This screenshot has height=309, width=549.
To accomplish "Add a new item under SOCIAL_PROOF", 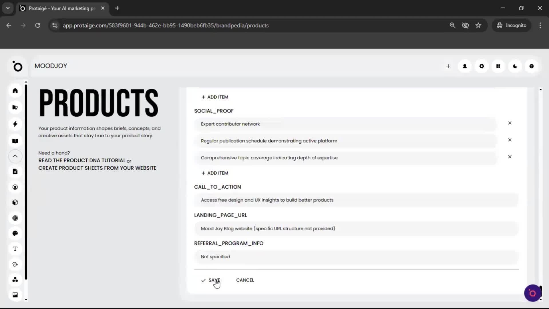I will (x=215, y=173).
